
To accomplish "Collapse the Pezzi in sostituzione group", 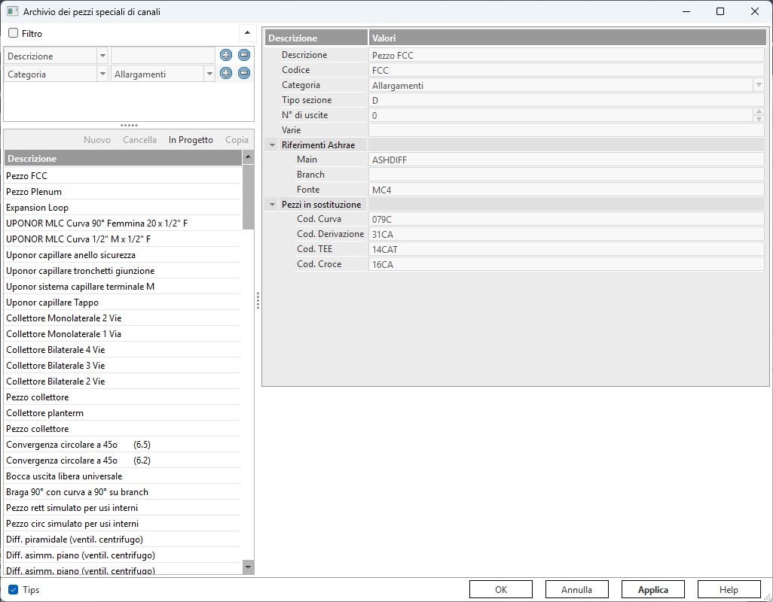I will [x=272, y=205].
